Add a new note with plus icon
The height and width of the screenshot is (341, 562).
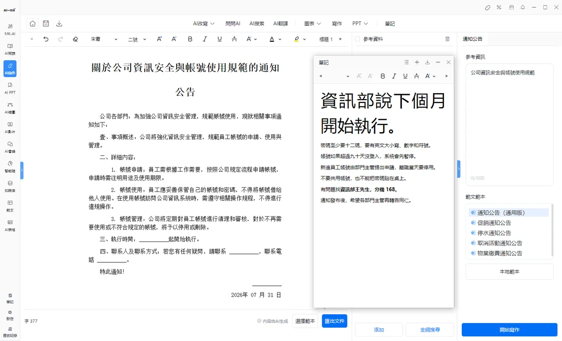click(x=417, y=62)
